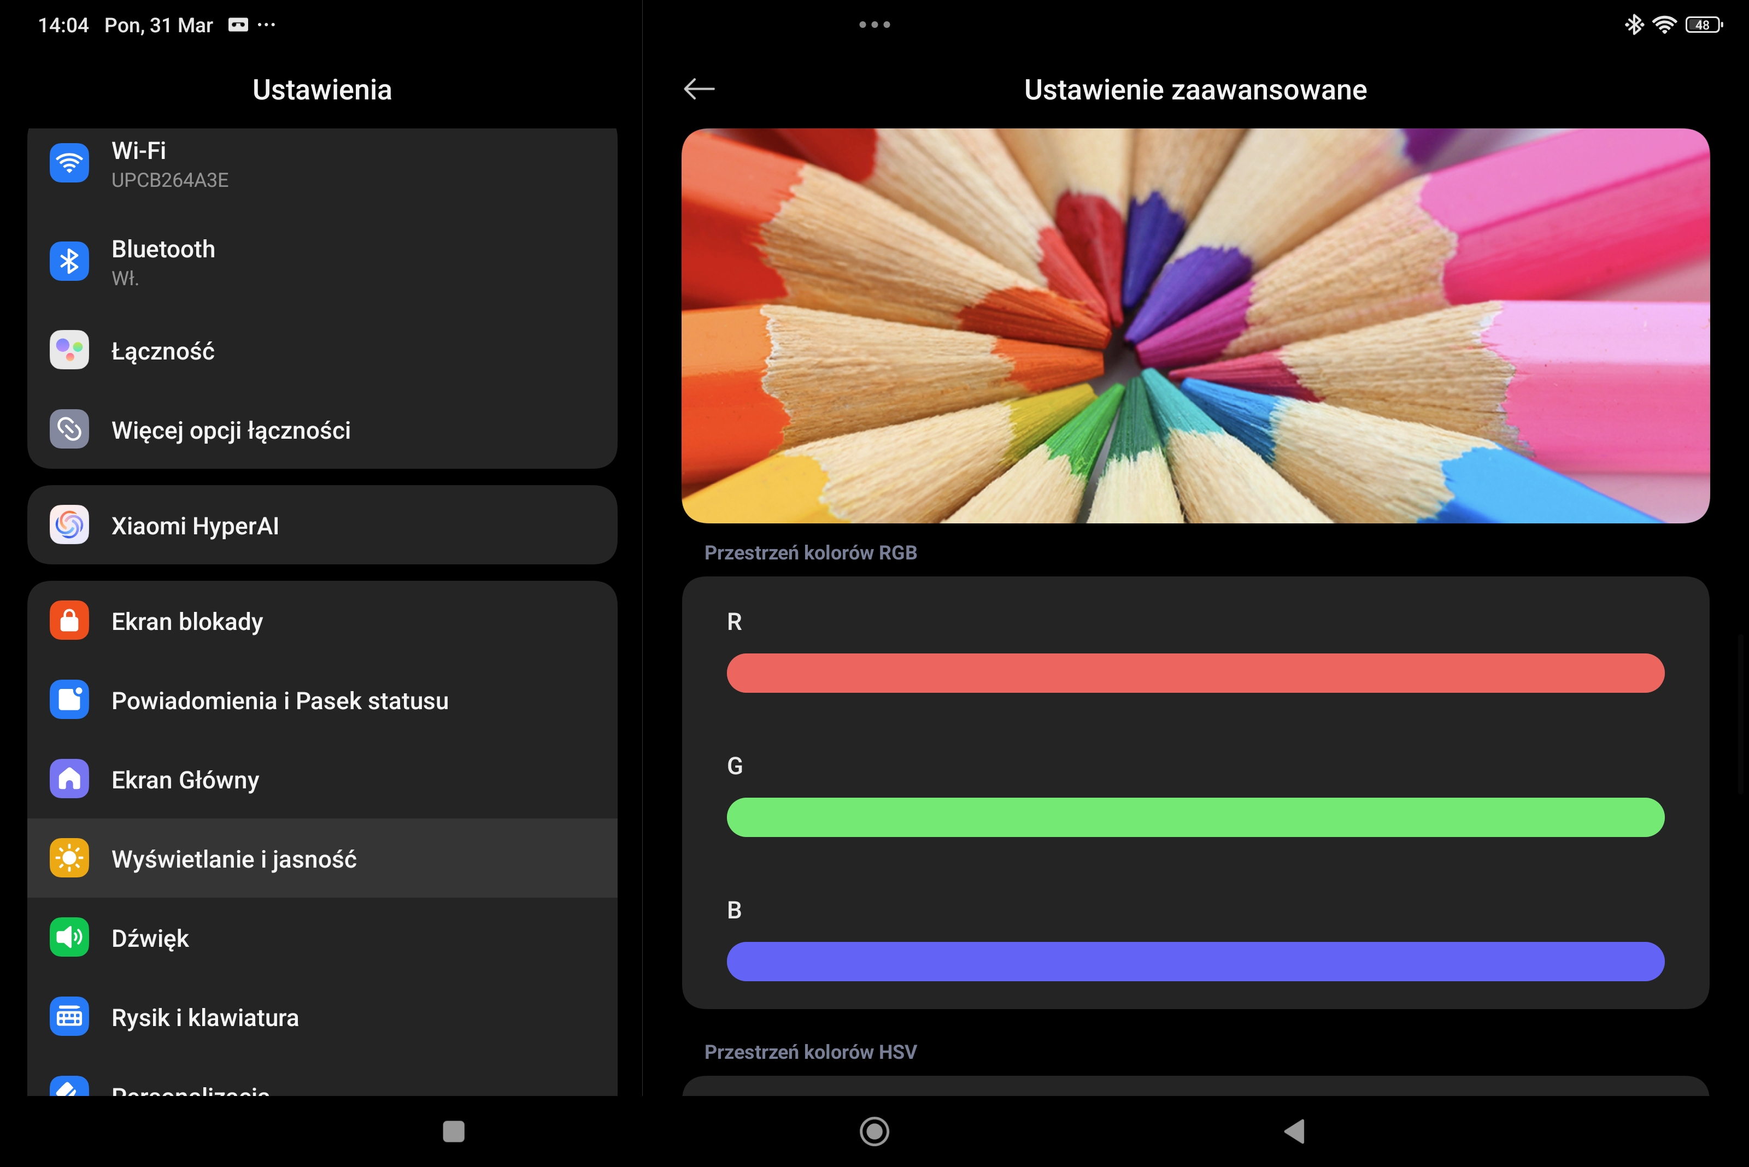Tap the Dźwięk speaker icon
1749x1167 pixels.
tap(69, 937)
